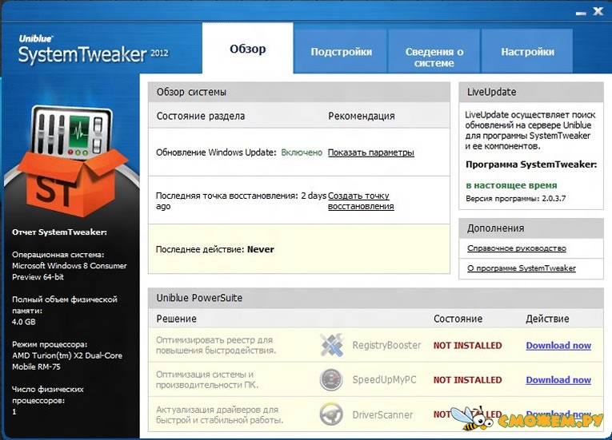
Task: Click the Дополнения panel header
Action: coord(531,228)
